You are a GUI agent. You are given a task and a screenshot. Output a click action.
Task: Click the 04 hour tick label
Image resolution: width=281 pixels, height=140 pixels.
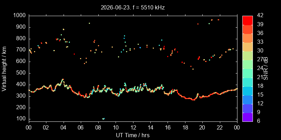click(x=64, y=127)
